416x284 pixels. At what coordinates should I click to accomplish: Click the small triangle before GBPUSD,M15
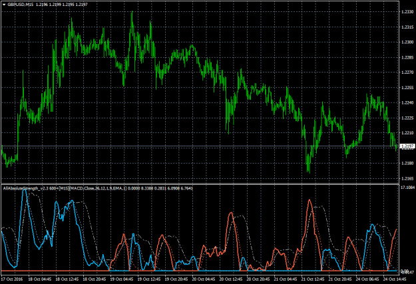4,5
